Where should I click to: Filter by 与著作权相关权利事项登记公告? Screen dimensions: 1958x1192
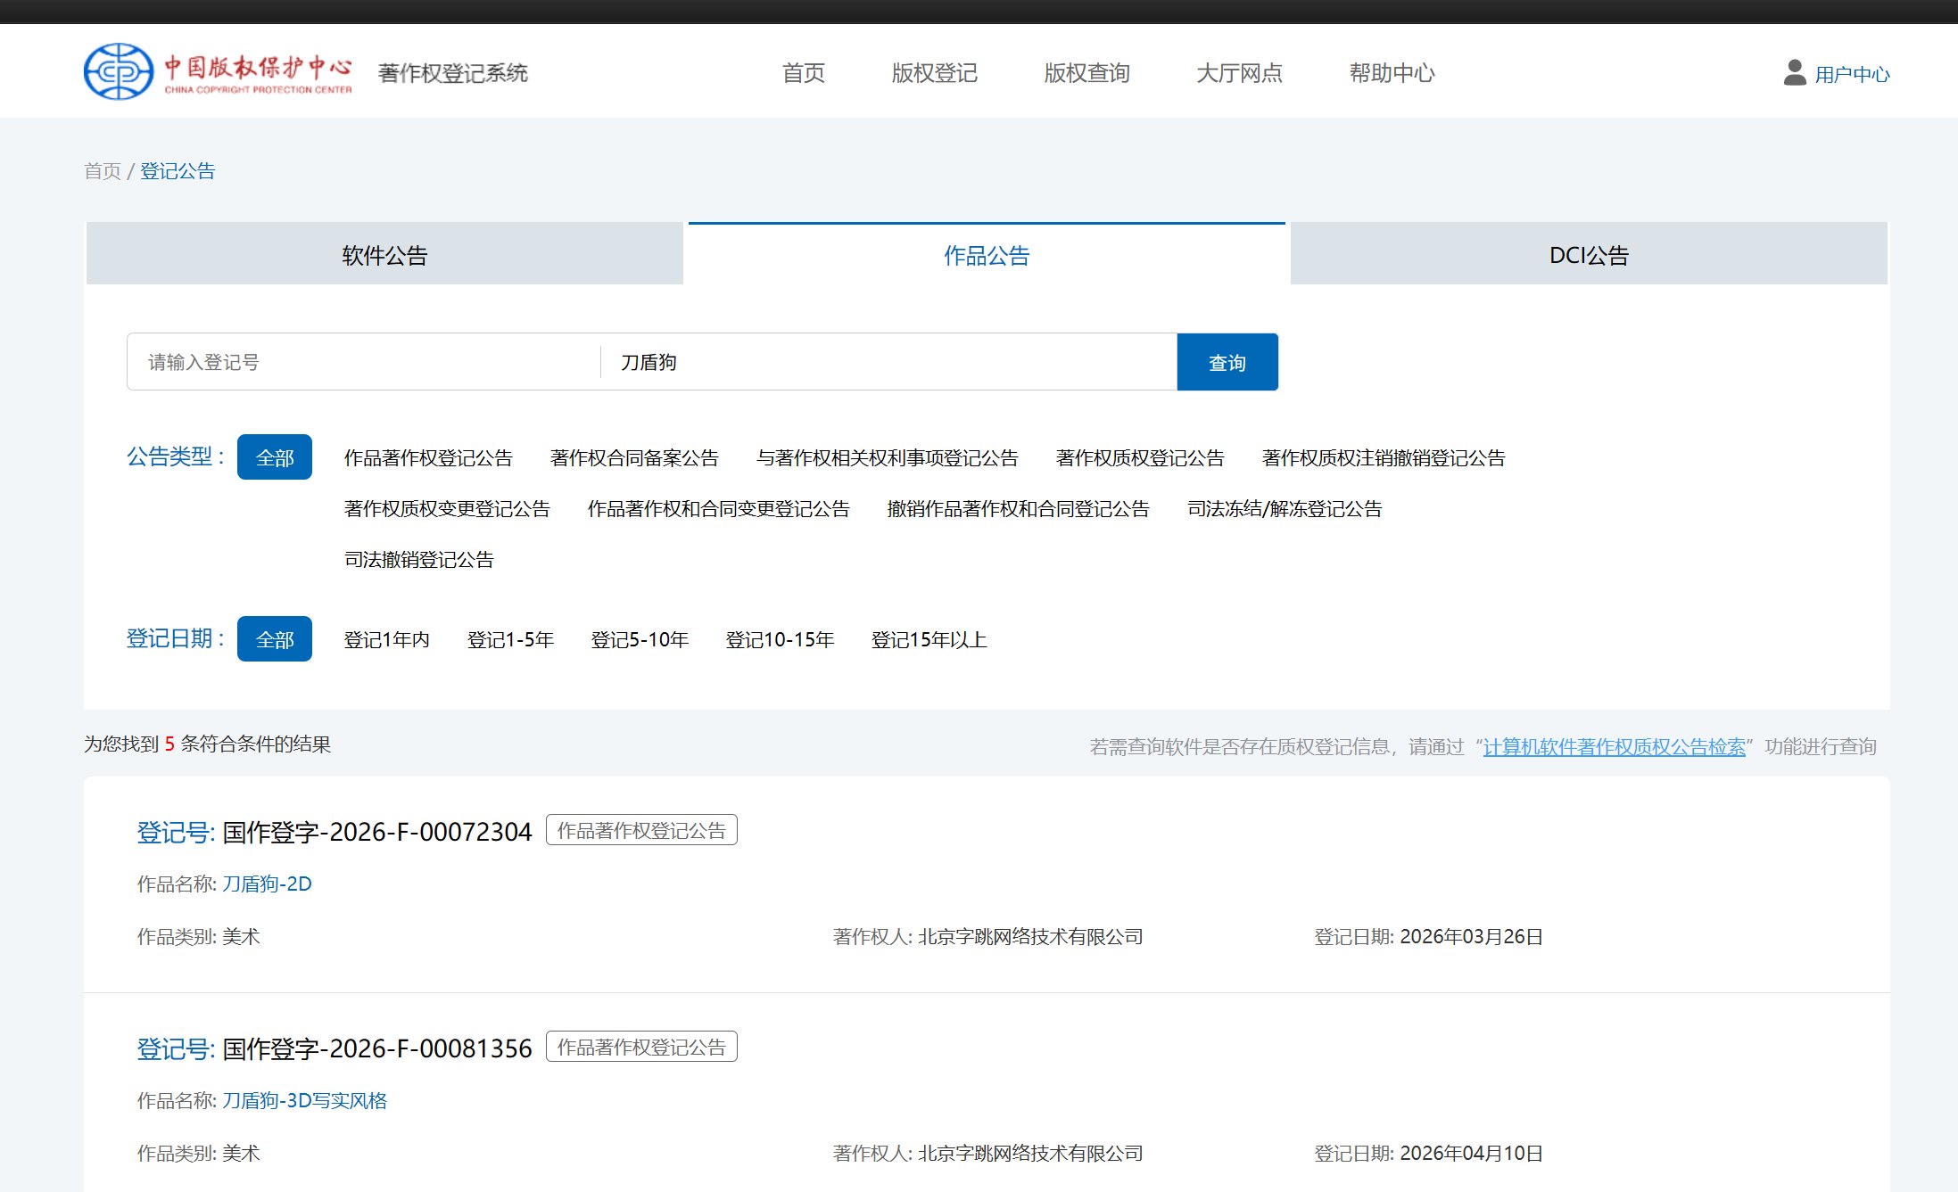[888, 457]
